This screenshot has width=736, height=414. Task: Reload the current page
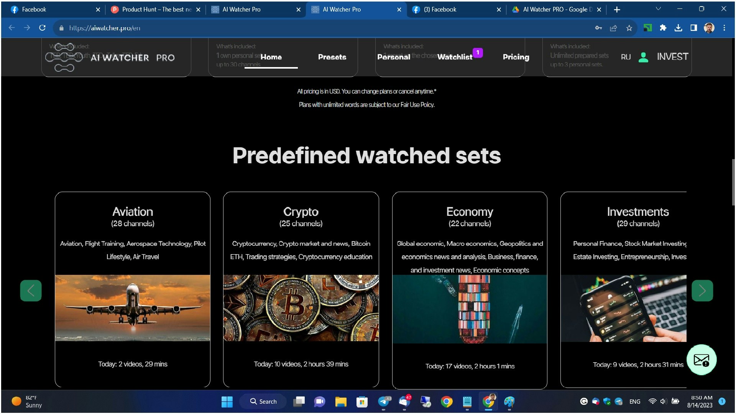click(x=42, y=28)
